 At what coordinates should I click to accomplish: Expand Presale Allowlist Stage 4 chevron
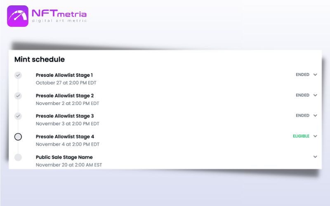pyautogui.click(x=315, y=136)
